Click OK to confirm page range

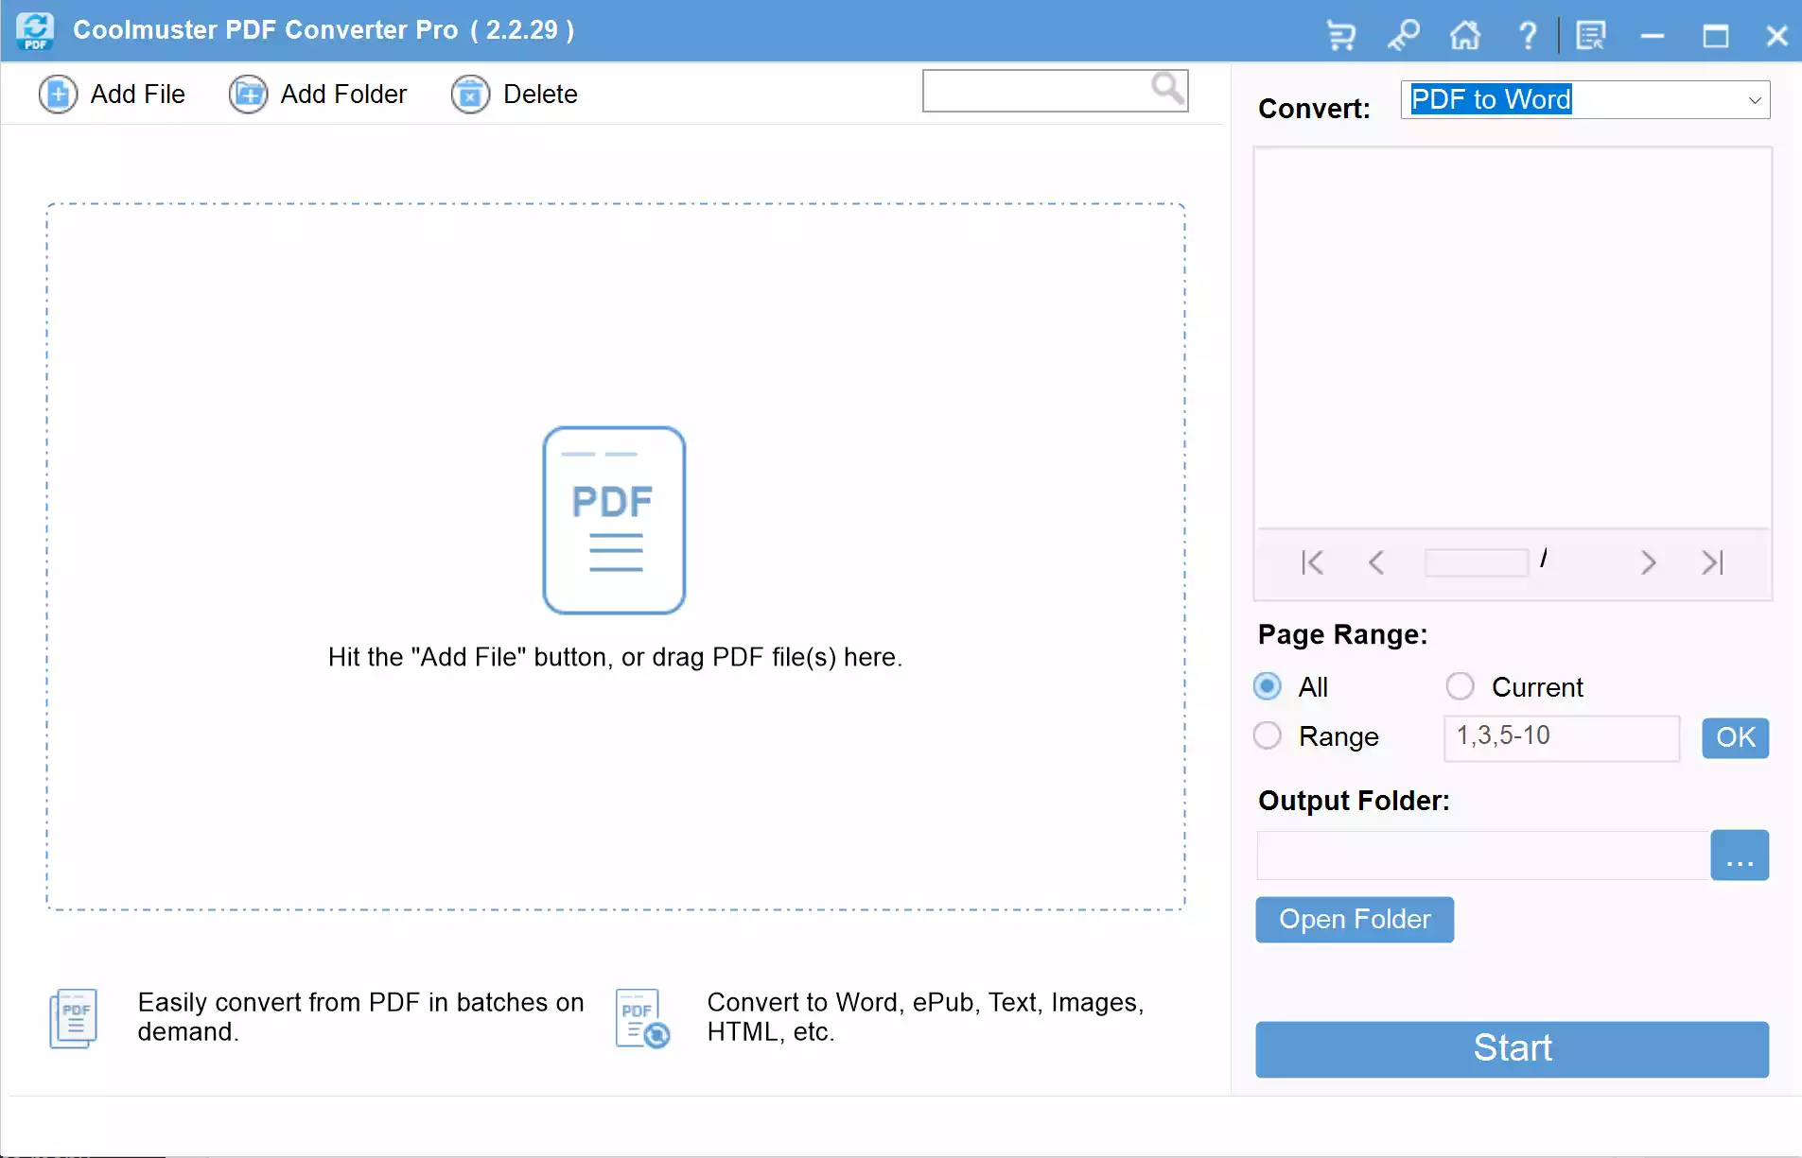coord(1735,737)
